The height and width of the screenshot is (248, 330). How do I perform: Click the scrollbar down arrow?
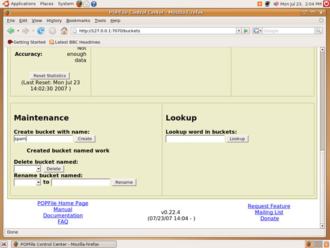[x=322, y=226]
